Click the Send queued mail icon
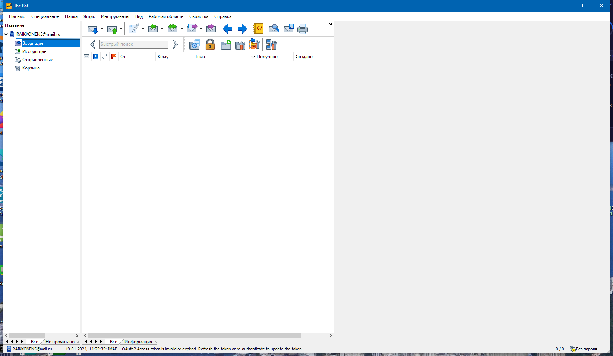The width and height of the screenshot is (613, 356). point(112,29)
